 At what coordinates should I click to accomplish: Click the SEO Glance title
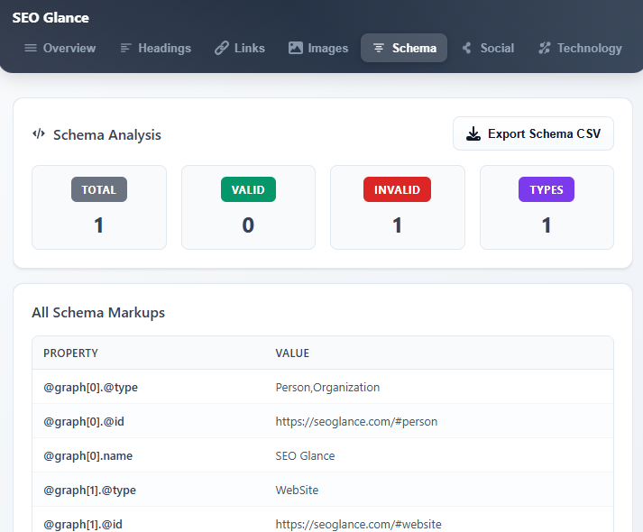coord(51,18)
